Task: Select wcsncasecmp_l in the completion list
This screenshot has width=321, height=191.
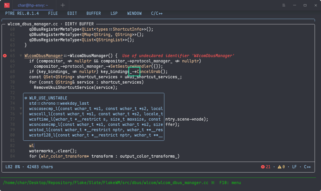Action: click(x=93, y=125)
